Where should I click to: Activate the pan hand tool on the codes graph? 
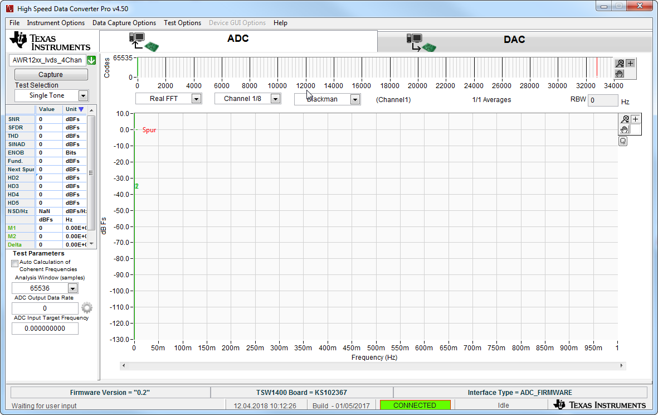click(x=618, y=73)
